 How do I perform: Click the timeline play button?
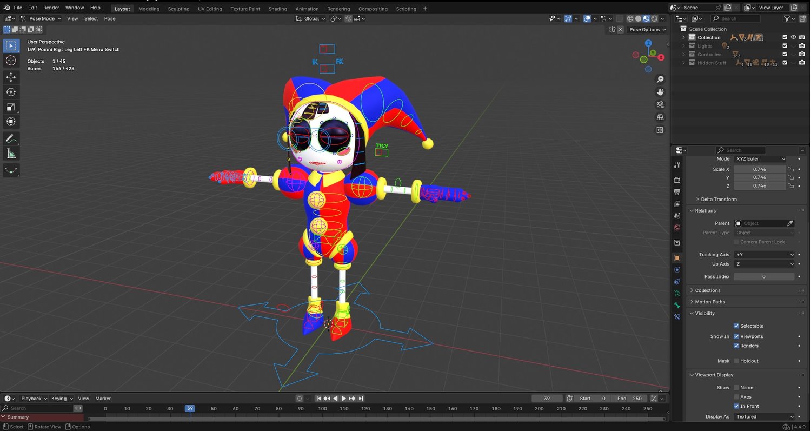coord(343,399)
